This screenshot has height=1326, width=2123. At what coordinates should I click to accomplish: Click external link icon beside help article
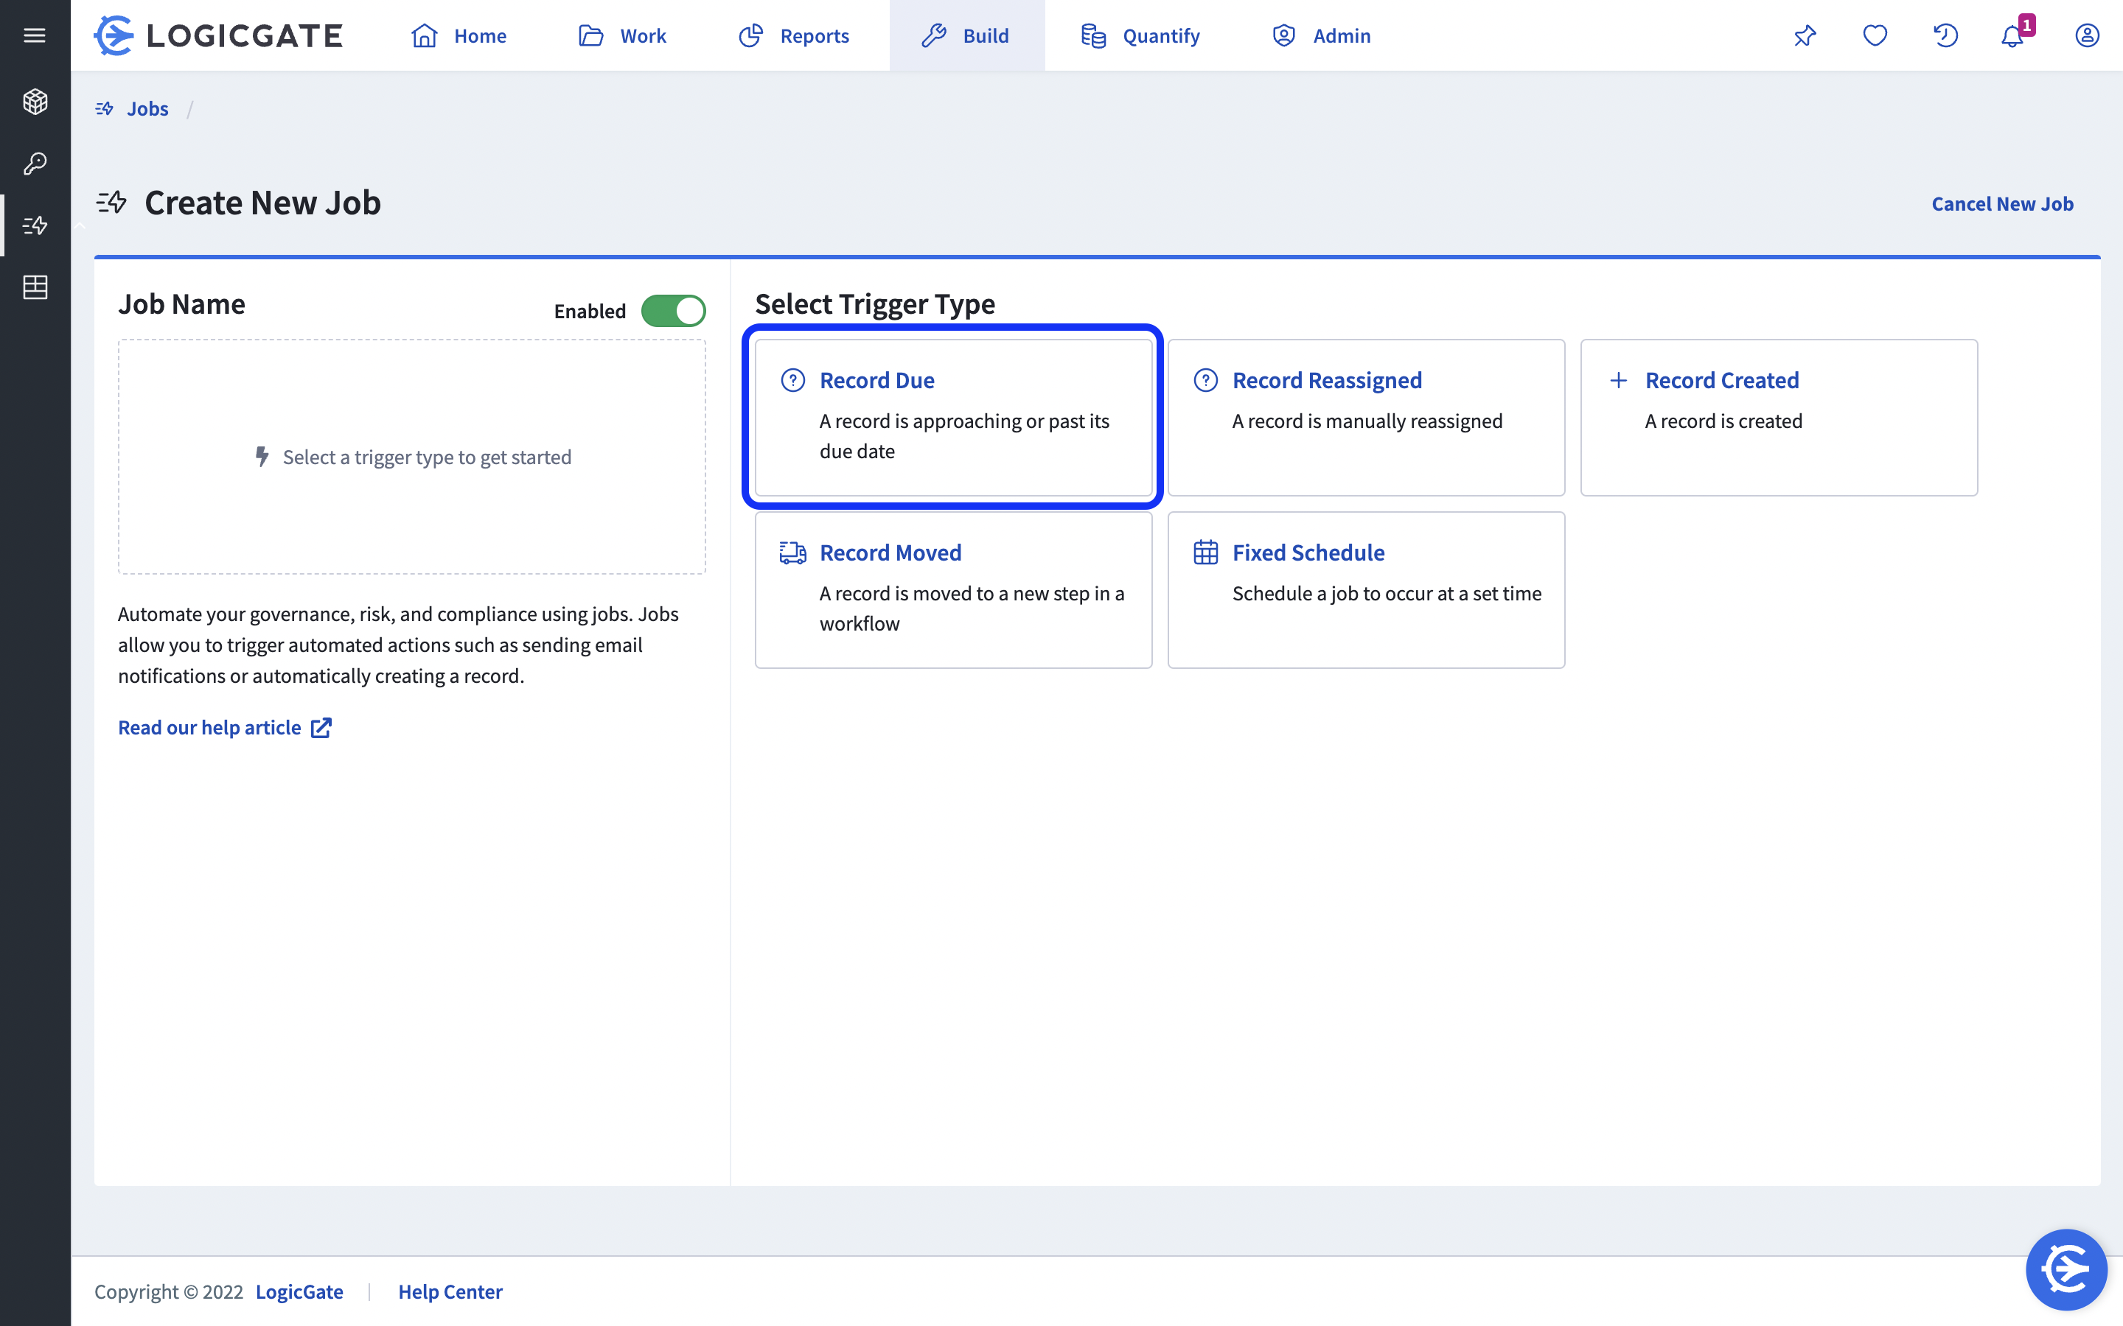tap(321, 728)
